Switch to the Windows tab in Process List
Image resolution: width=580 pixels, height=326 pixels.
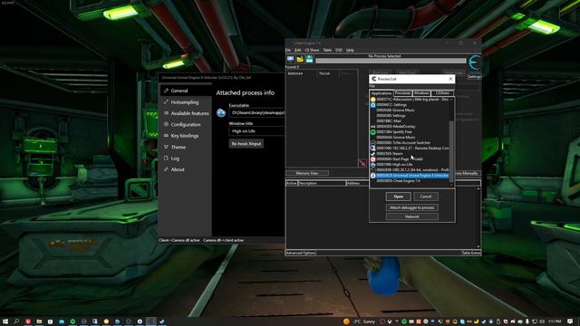(x=421, y=93)
